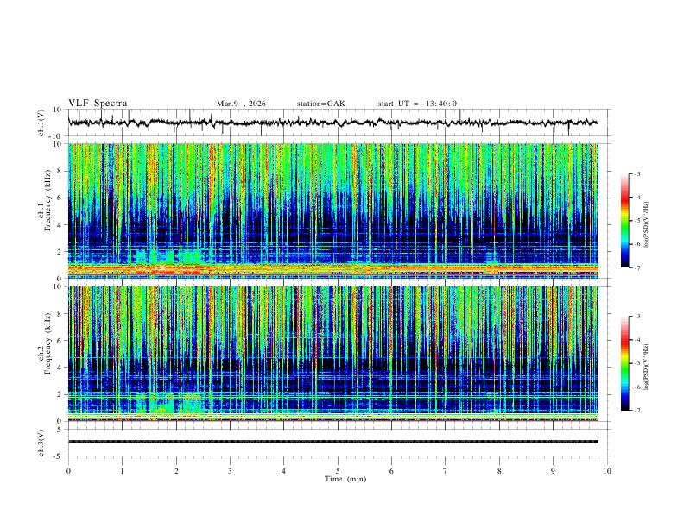Screen dimensions: 684x528
Task: Click the ch.1 voltage waveform trace
Action: pyautogui.click(x=332, y=123)
